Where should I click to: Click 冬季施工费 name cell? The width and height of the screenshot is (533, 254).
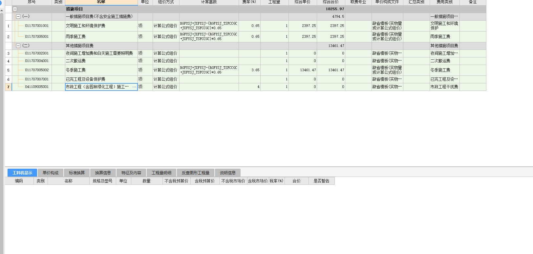pyautogui.click(x=101, y=70)
